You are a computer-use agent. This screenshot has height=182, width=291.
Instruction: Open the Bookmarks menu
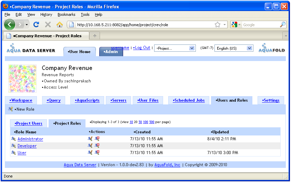[66, 14]
